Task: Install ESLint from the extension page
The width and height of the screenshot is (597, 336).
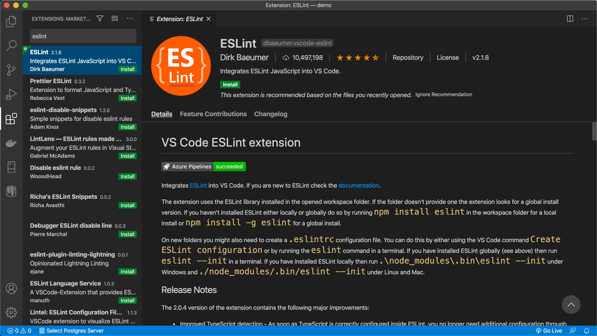Action: point(230,84)
